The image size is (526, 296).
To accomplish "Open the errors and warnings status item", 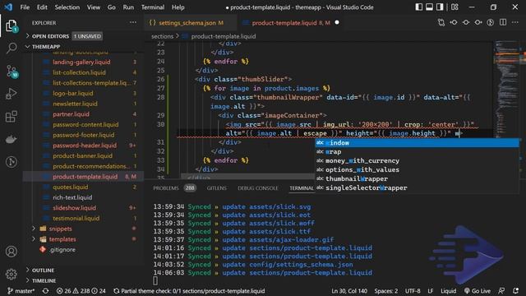I will [x=81, y=290].
